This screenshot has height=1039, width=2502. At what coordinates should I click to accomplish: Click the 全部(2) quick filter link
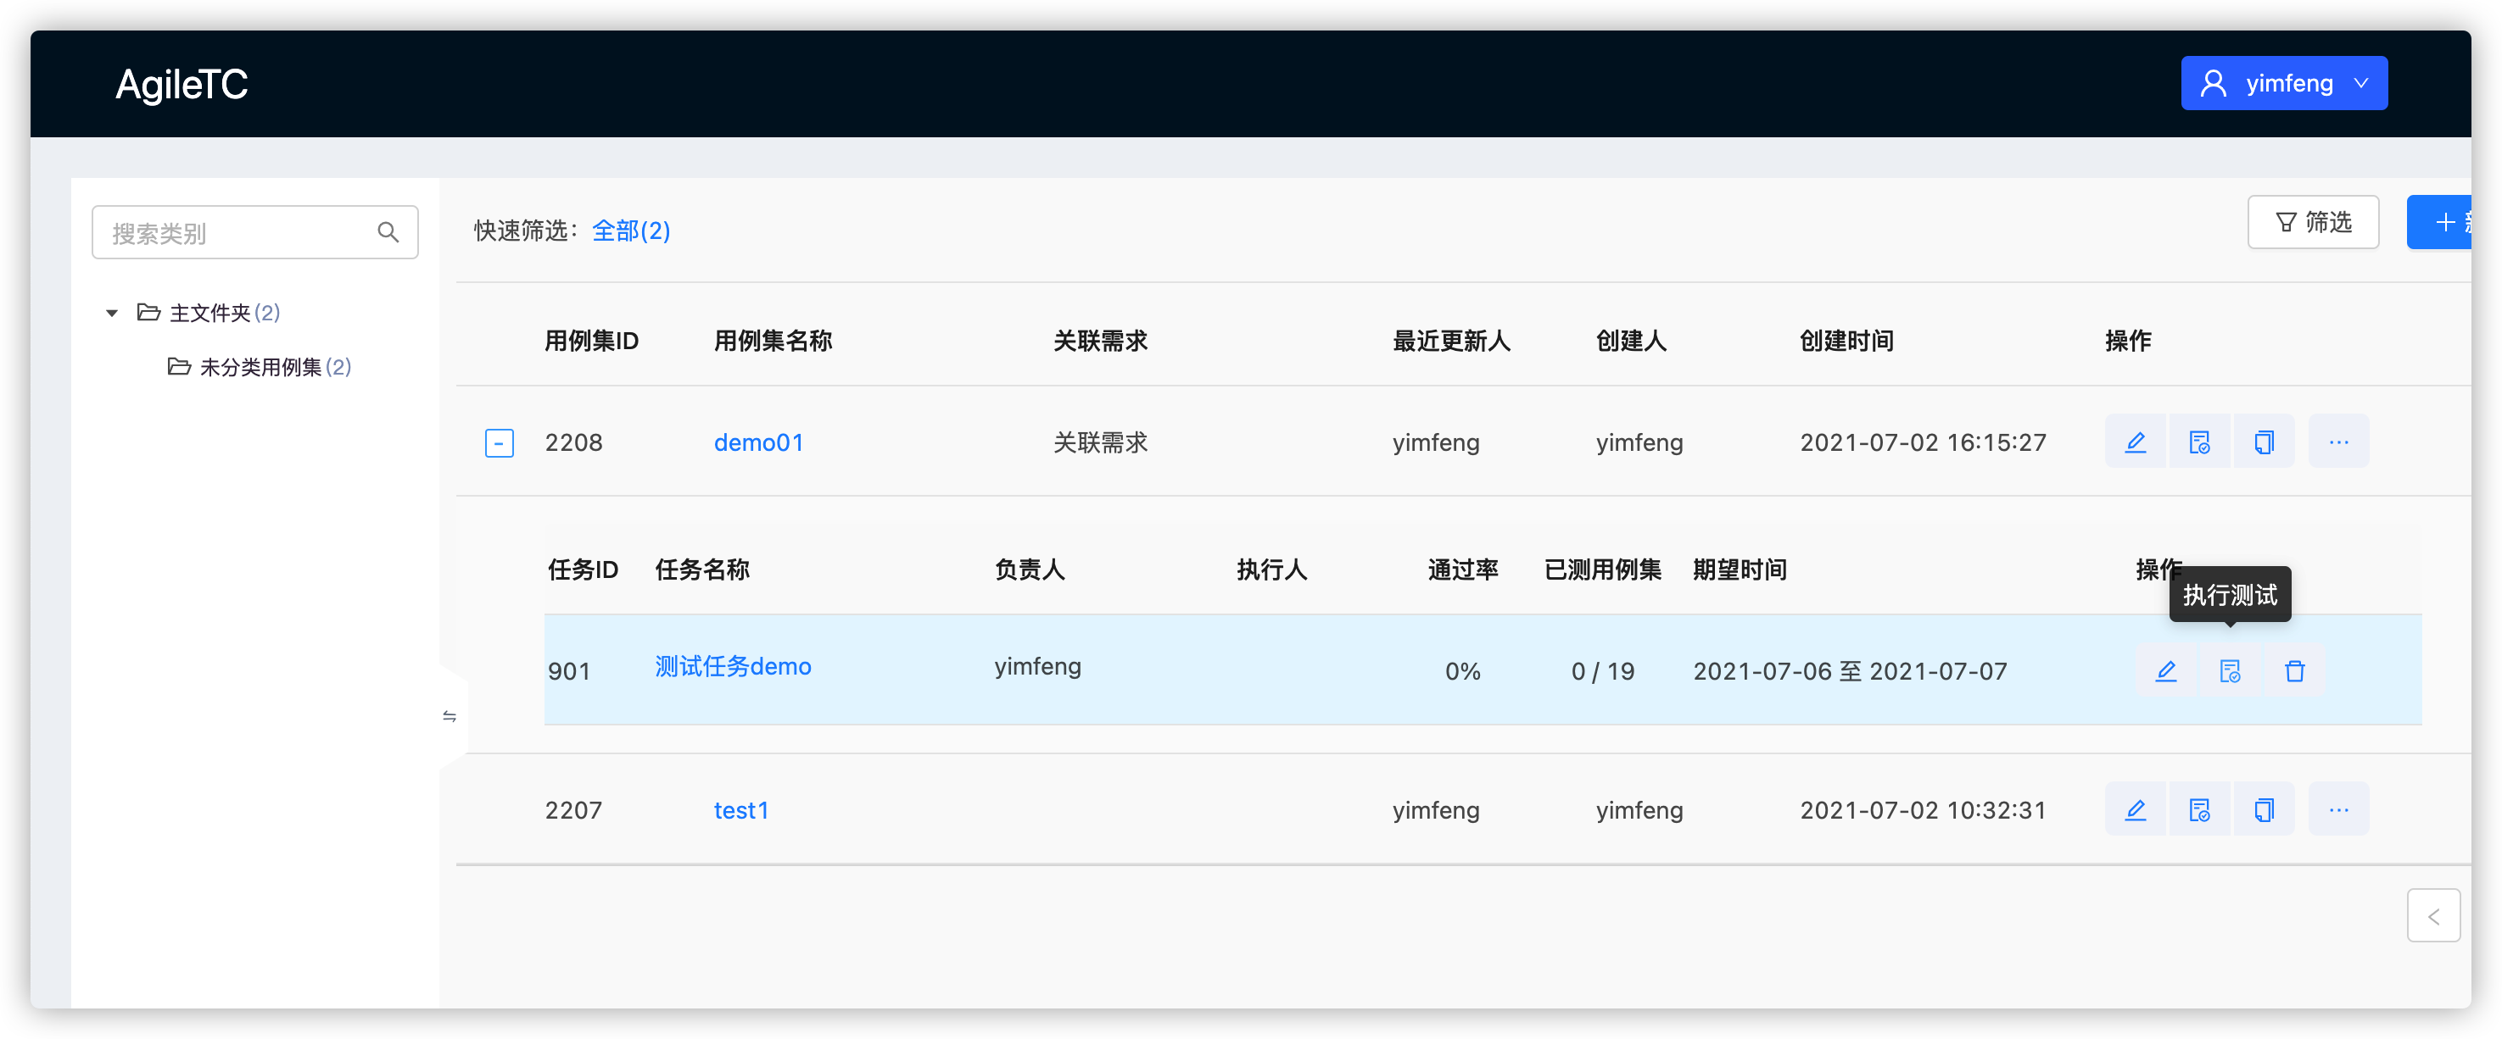pyautogui.click(x=631, y=231)
